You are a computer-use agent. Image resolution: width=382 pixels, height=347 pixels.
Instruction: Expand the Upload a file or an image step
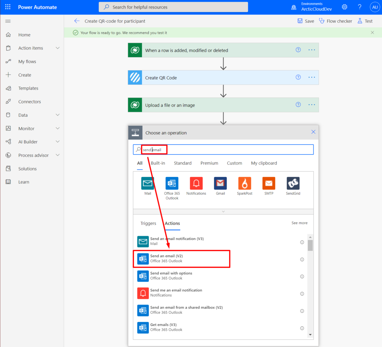point(223,105)
